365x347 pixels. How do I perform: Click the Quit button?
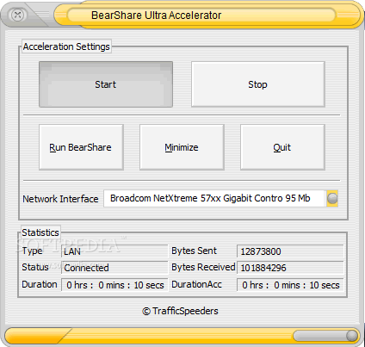click(x=282, y=147)
